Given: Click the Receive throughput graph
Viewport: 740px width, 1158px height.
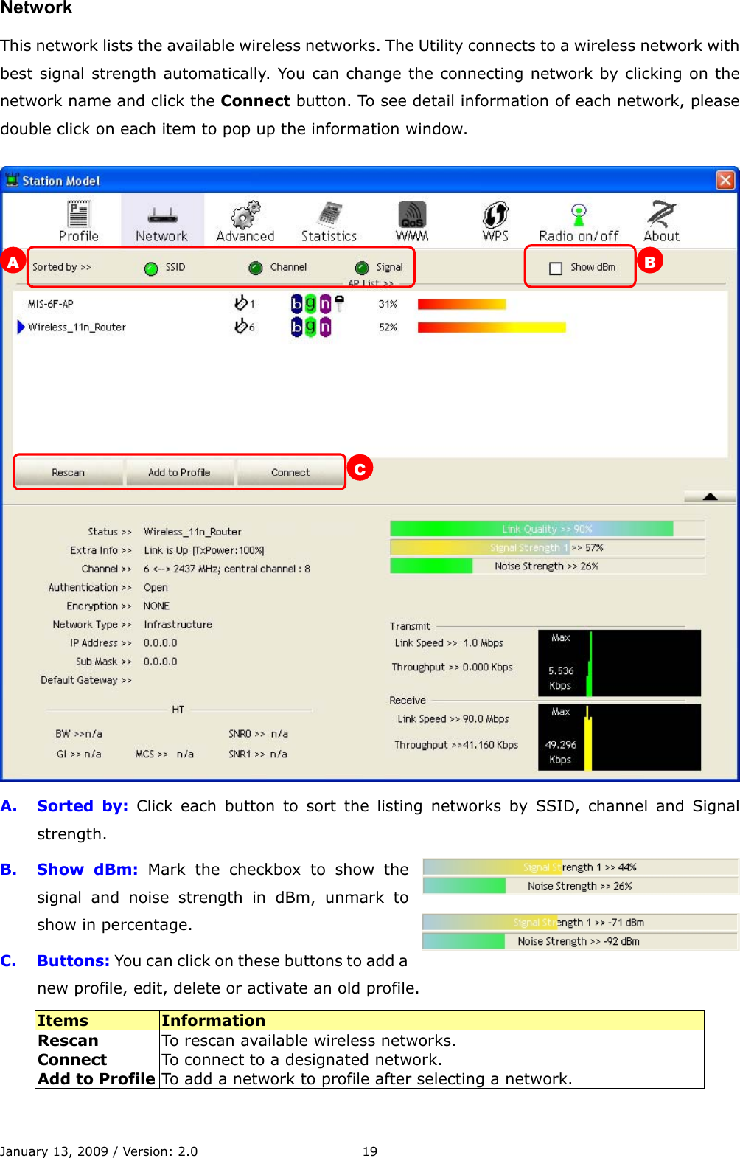Looking at the screenshot, I should coord(619,738).
